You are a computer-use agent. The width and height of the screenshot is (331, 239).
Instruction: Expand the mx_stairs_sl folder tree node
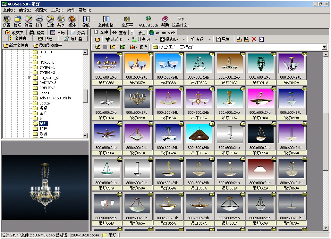(30, 78)
